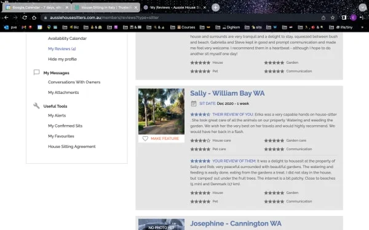Expand the Biz bookmarks folder
369x230 pixels.
point(71,27)
